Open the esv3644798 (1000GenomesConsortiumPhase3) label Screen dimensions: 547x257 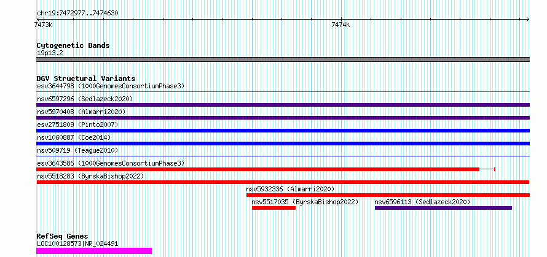(111, 86)
